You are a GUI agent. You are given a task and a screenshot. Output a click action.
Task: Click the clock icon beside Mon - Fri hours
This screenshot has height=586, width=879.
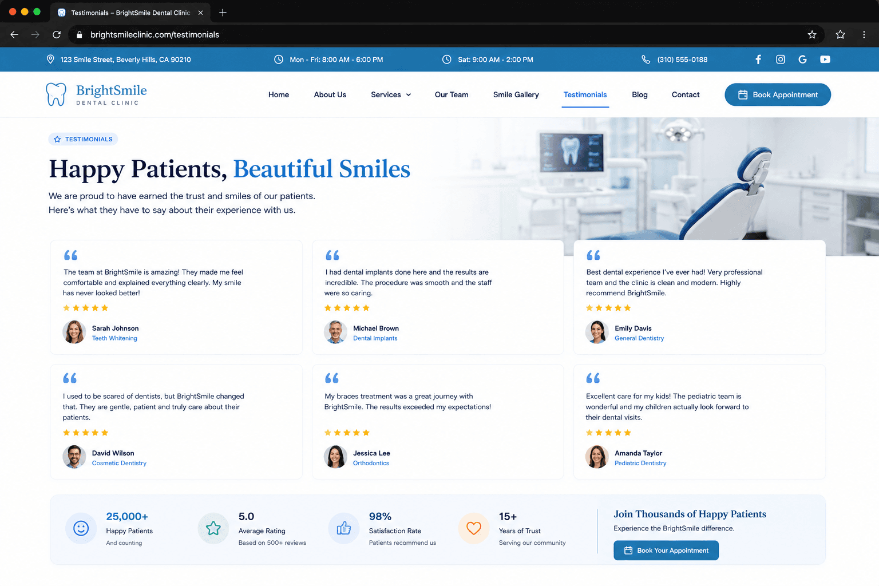pyautogui.click(x=279, y=60)
